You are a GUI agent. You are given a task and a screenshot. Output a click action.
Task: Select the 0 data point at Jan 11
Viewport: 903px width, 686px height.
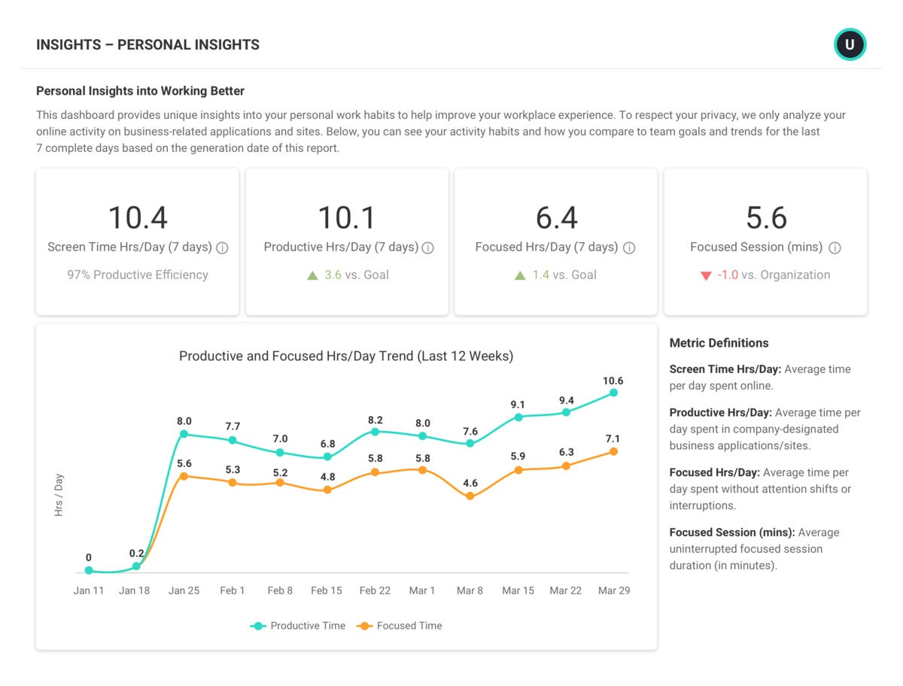pos(89,571)
